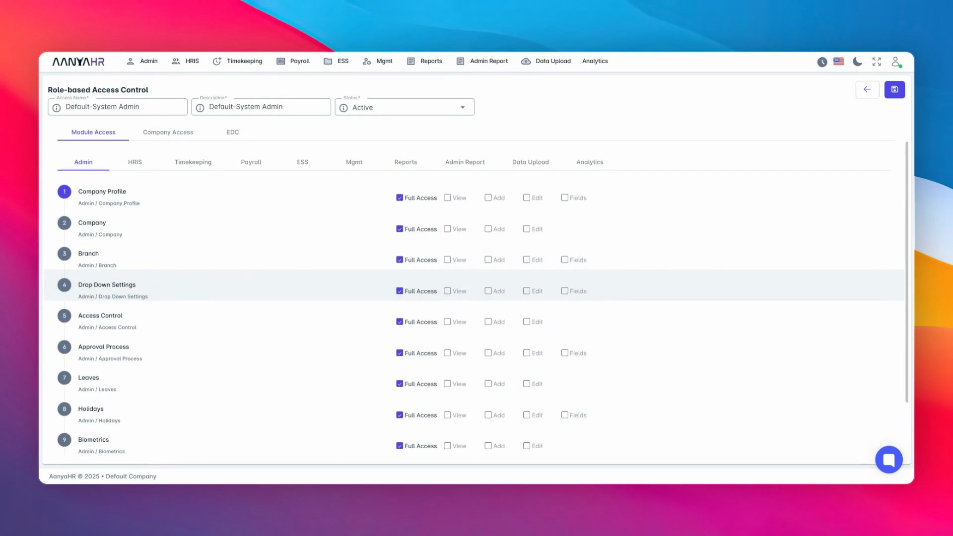953x536 pixels.
Task: Click the back arrow button
Action: (x=867, y=89)
